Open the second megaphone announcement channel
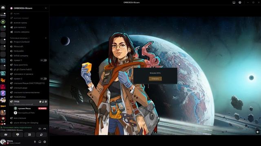Screen dimensions: 261x146 coord(29,32)
